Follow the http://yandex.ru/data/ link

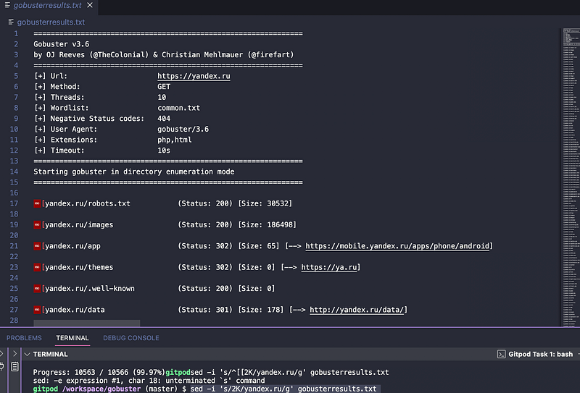(x=357, y=310)
